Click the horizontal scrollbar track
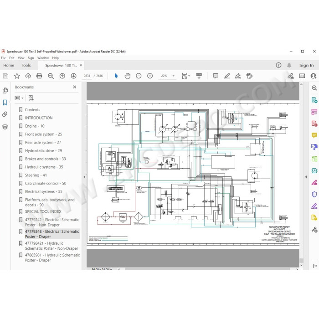The height and width of the screenshot is (319, 319). 207,269
